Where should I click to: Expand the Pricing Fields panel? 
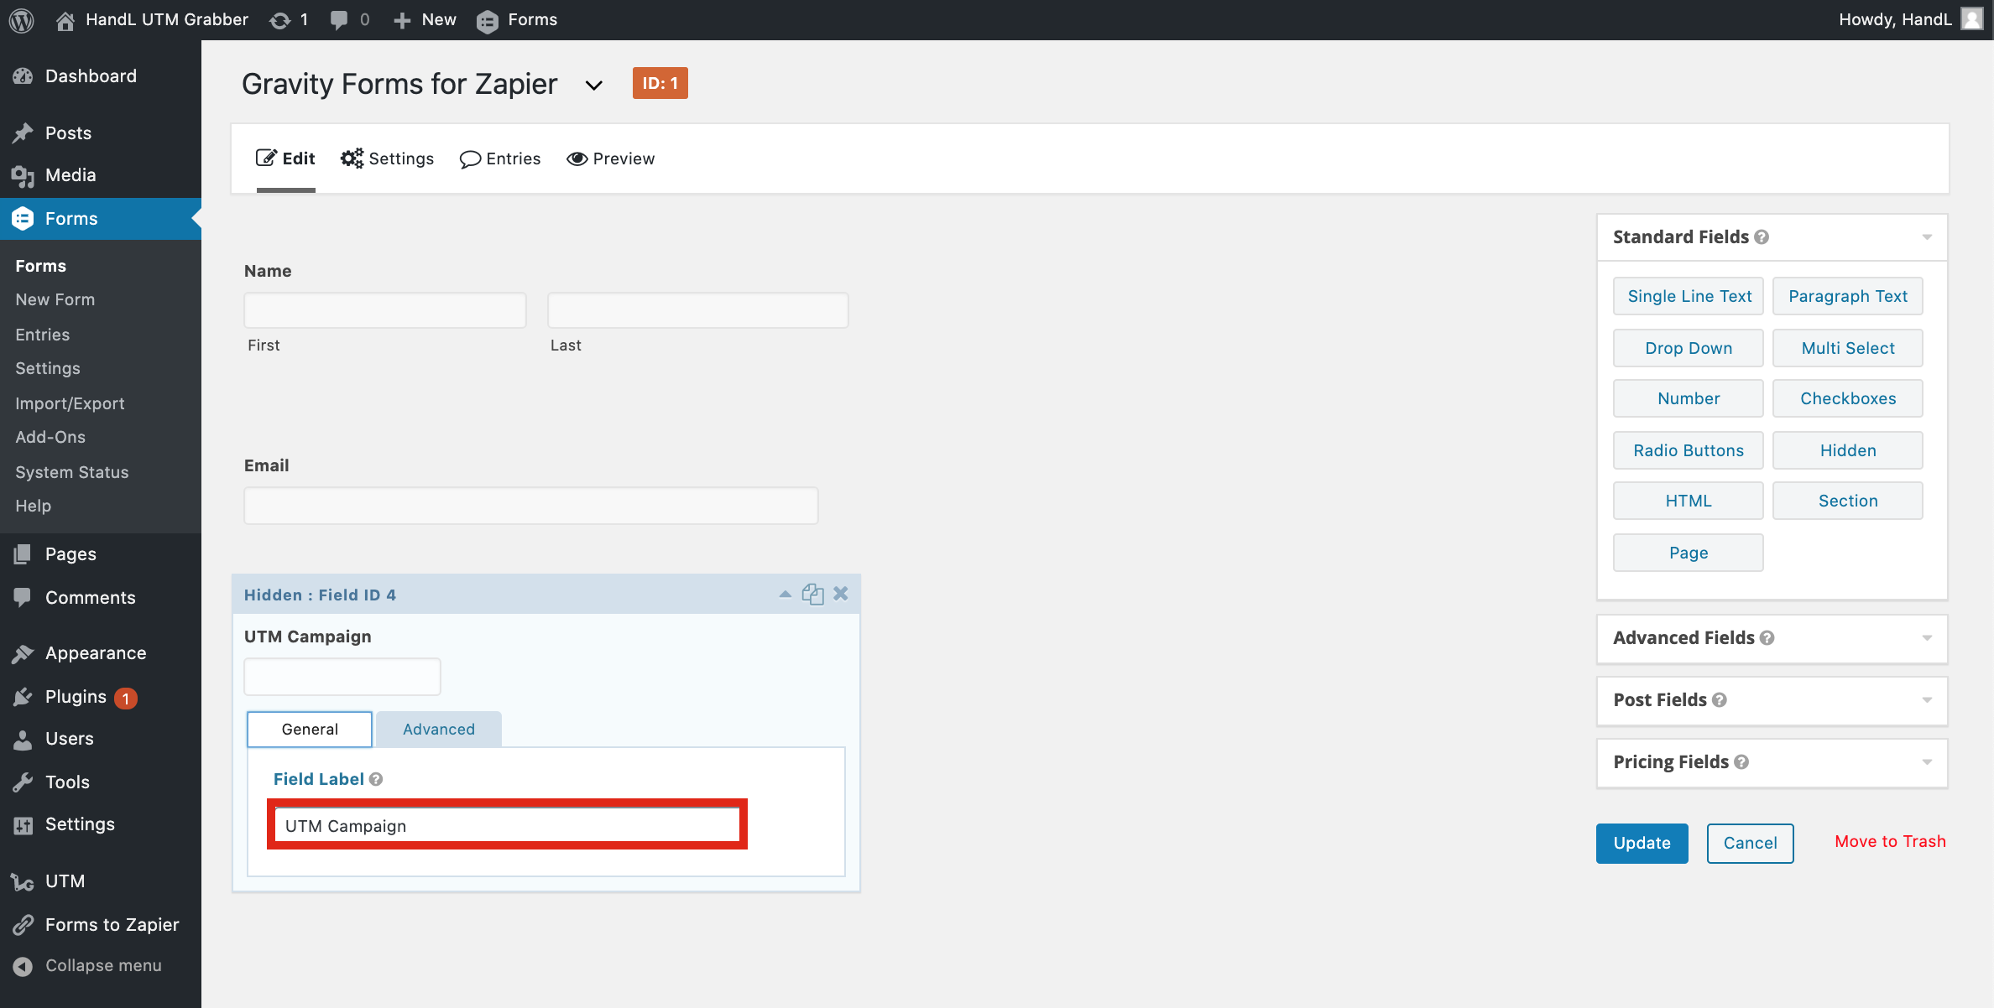coord(1927,762)
